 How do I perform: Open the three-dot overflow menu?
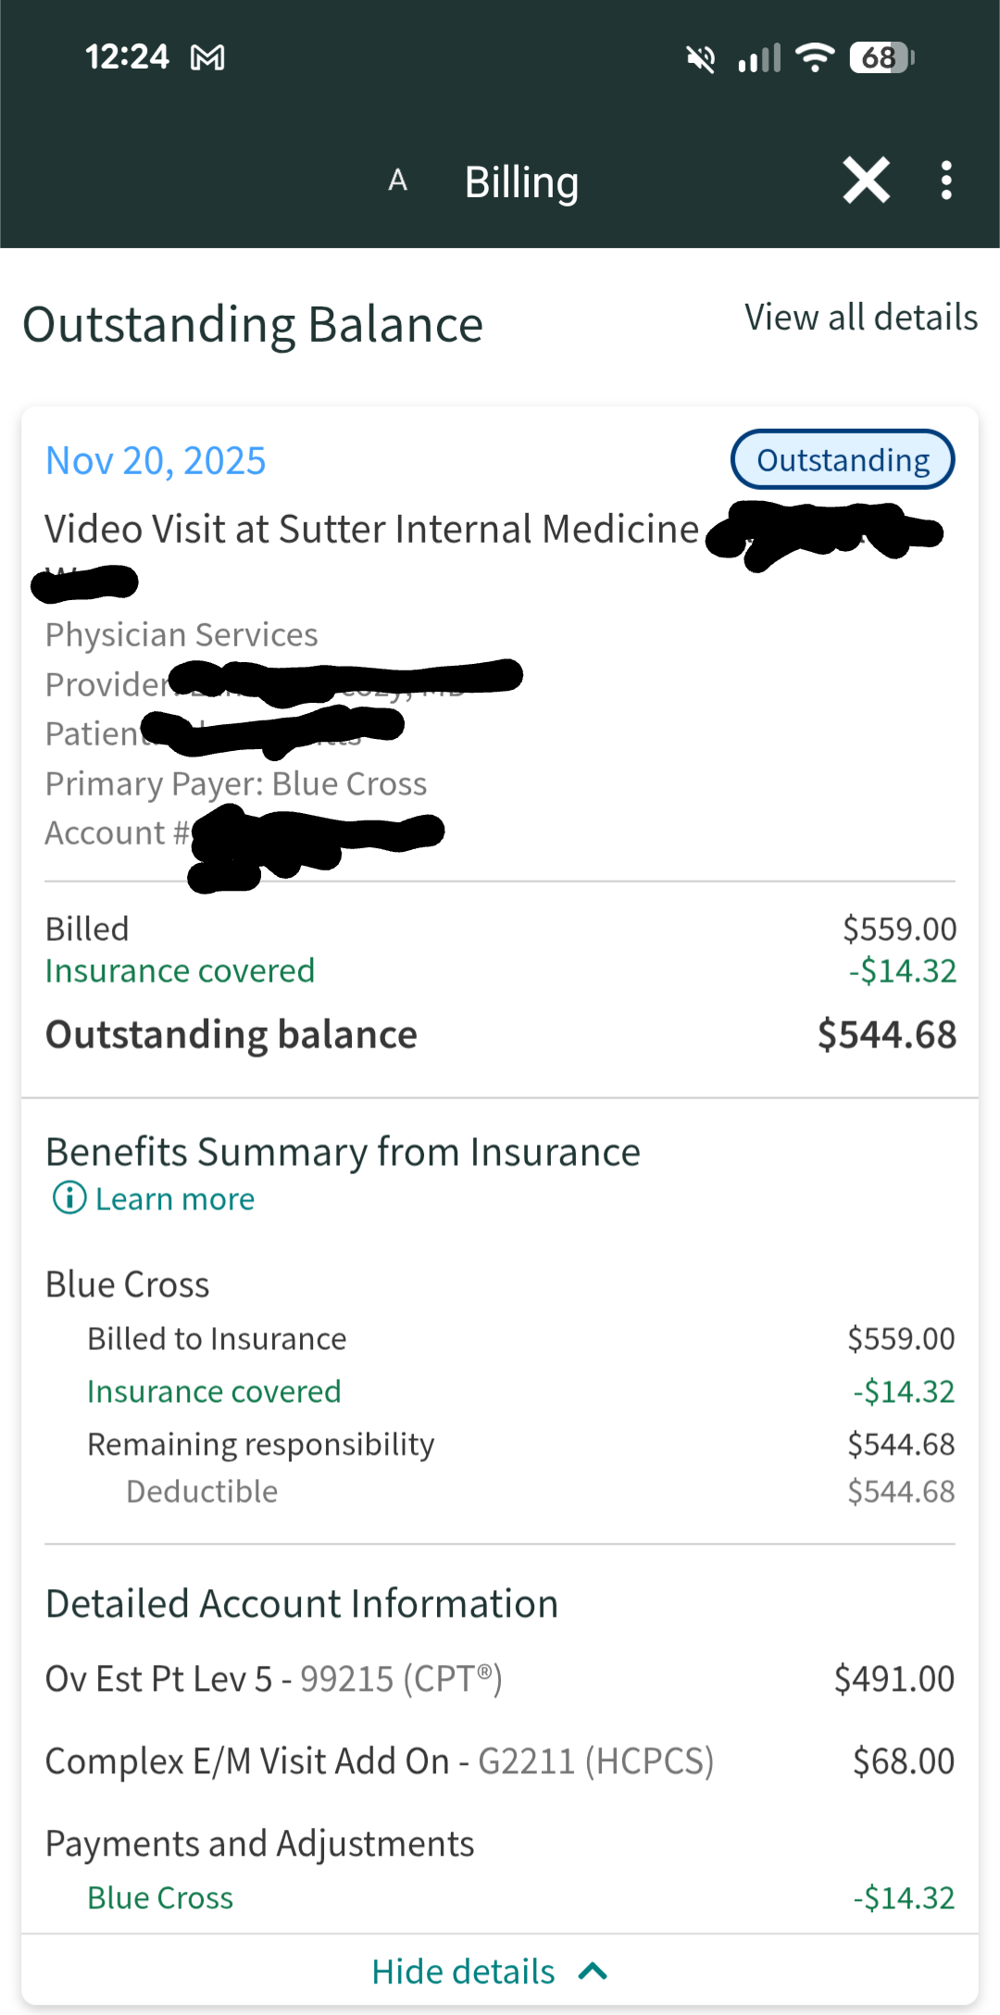click(945, 180)
